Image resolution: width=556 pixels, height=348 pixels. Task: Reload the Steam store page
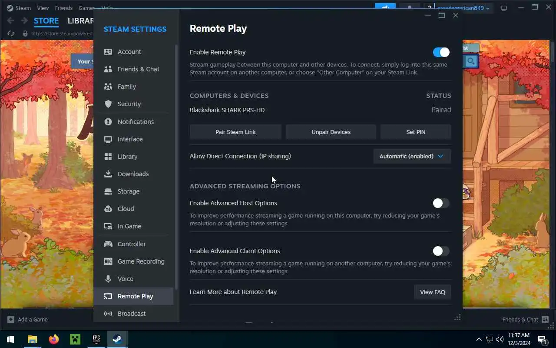pyautogui.click(x=11, y=33)
